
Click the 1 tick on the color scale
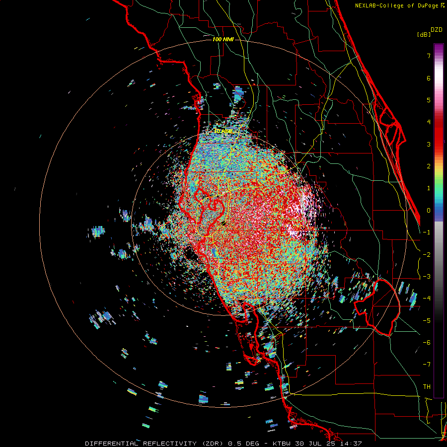coord(429,188)
